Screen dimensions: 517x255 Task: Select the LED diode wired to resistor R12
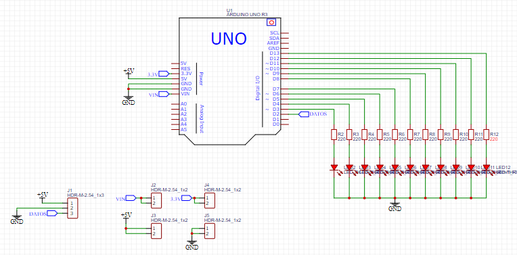pos(486,168)
